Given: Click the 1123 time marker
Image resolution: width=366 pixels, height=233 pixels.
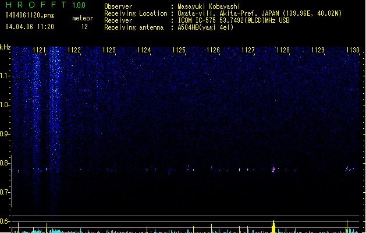Looking at the screenshot, I should [x=109, y=50].
